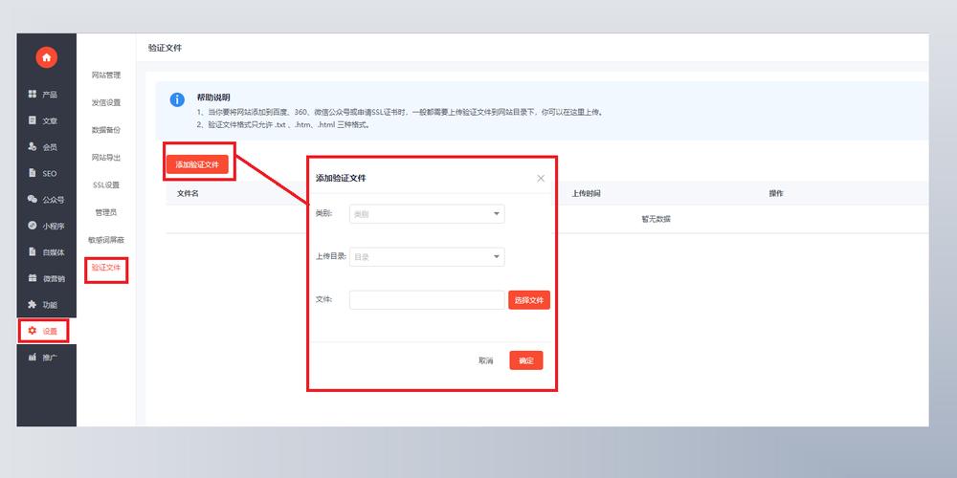
Task: Click the 文件名 column header
Action: pos(188,193)
